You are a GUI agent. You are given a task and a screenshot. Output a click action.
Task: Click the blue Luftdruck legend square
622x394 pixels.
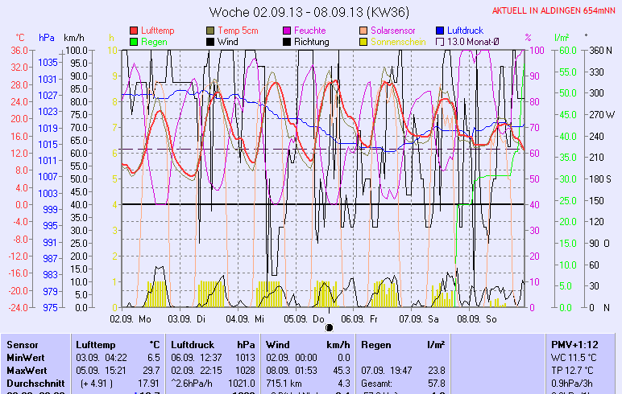[x=441, y=30]
